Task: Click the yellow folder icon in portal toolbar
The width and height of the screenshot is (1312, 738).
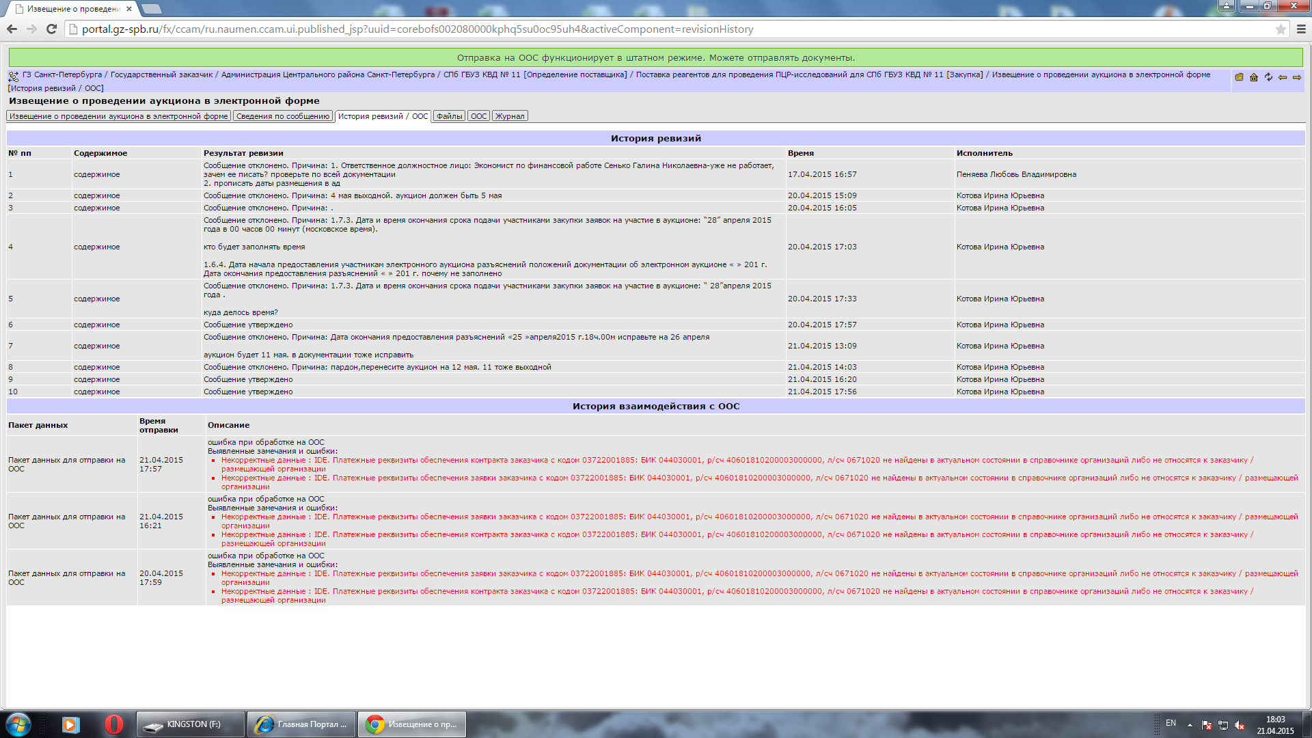Action: coord(1239,77)
